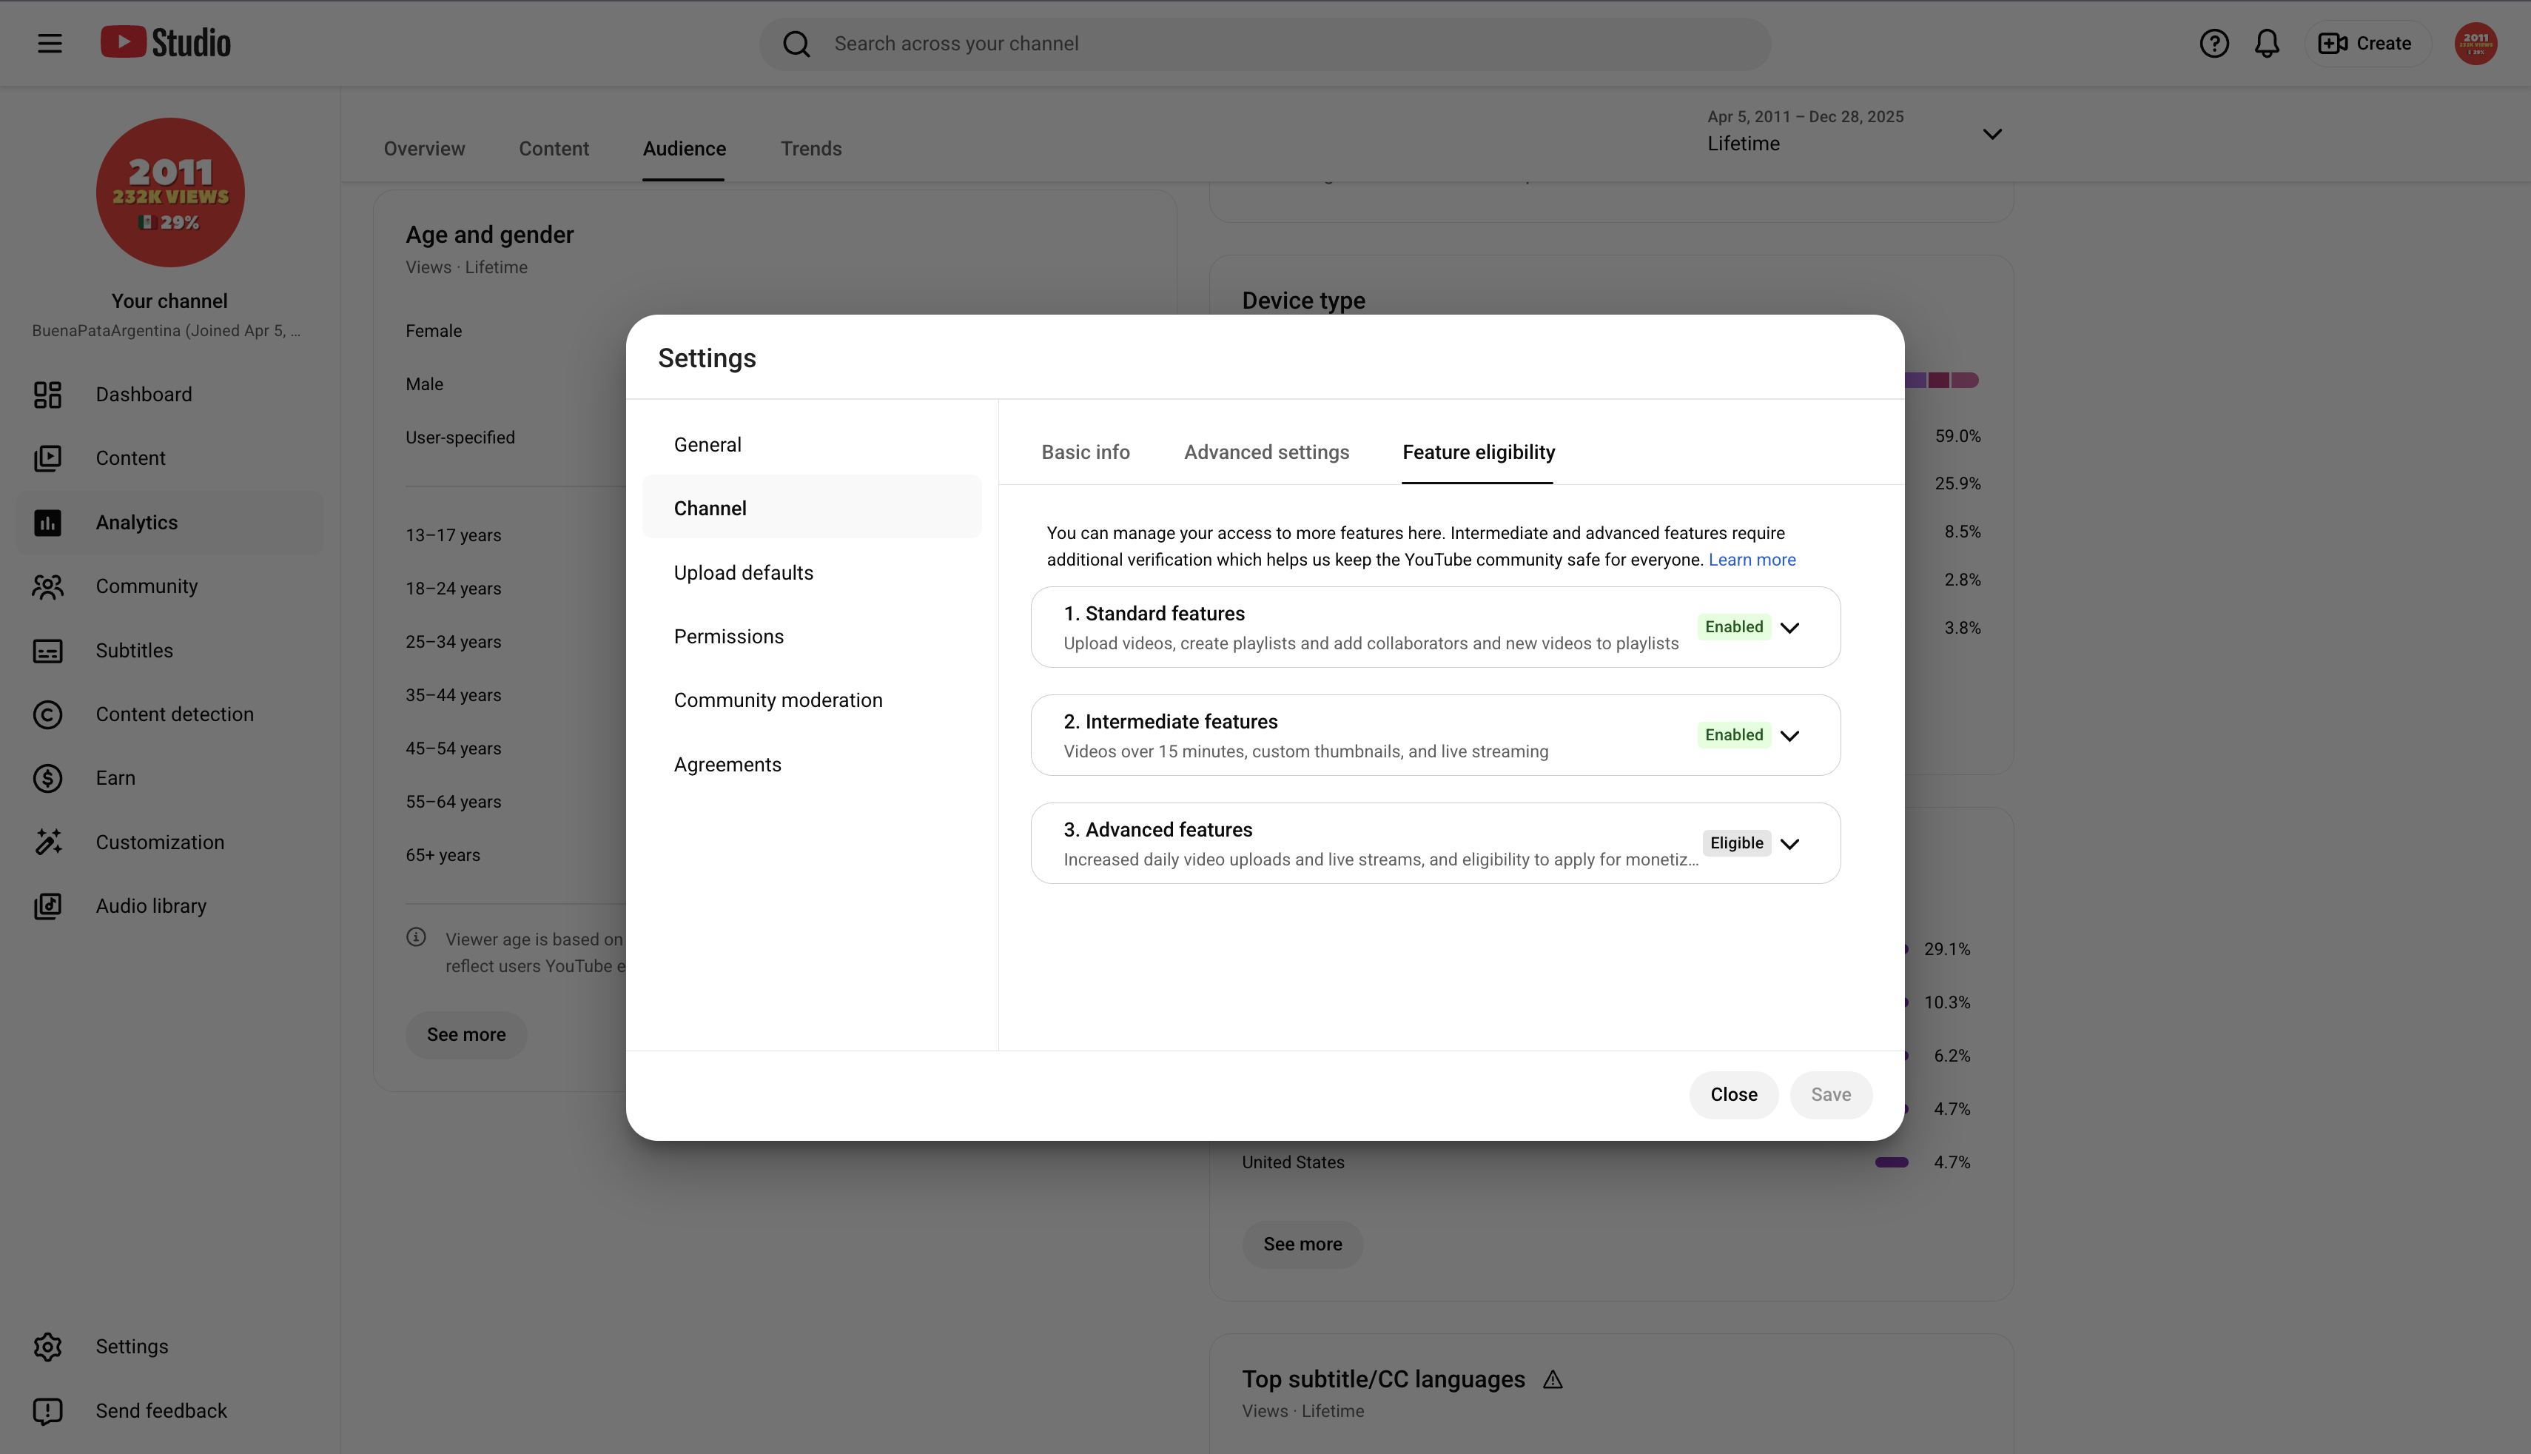Click the Top subtitle/CC languages heading
The height and width of the screenshot is (1454, 2531).
[1383, 1379]
